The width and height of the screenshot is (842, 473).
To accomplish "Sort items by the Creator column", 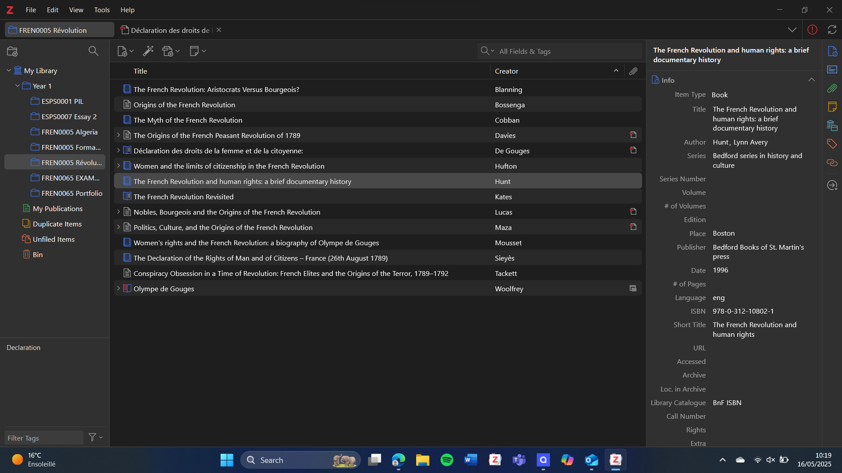I will tap(507, 71).
